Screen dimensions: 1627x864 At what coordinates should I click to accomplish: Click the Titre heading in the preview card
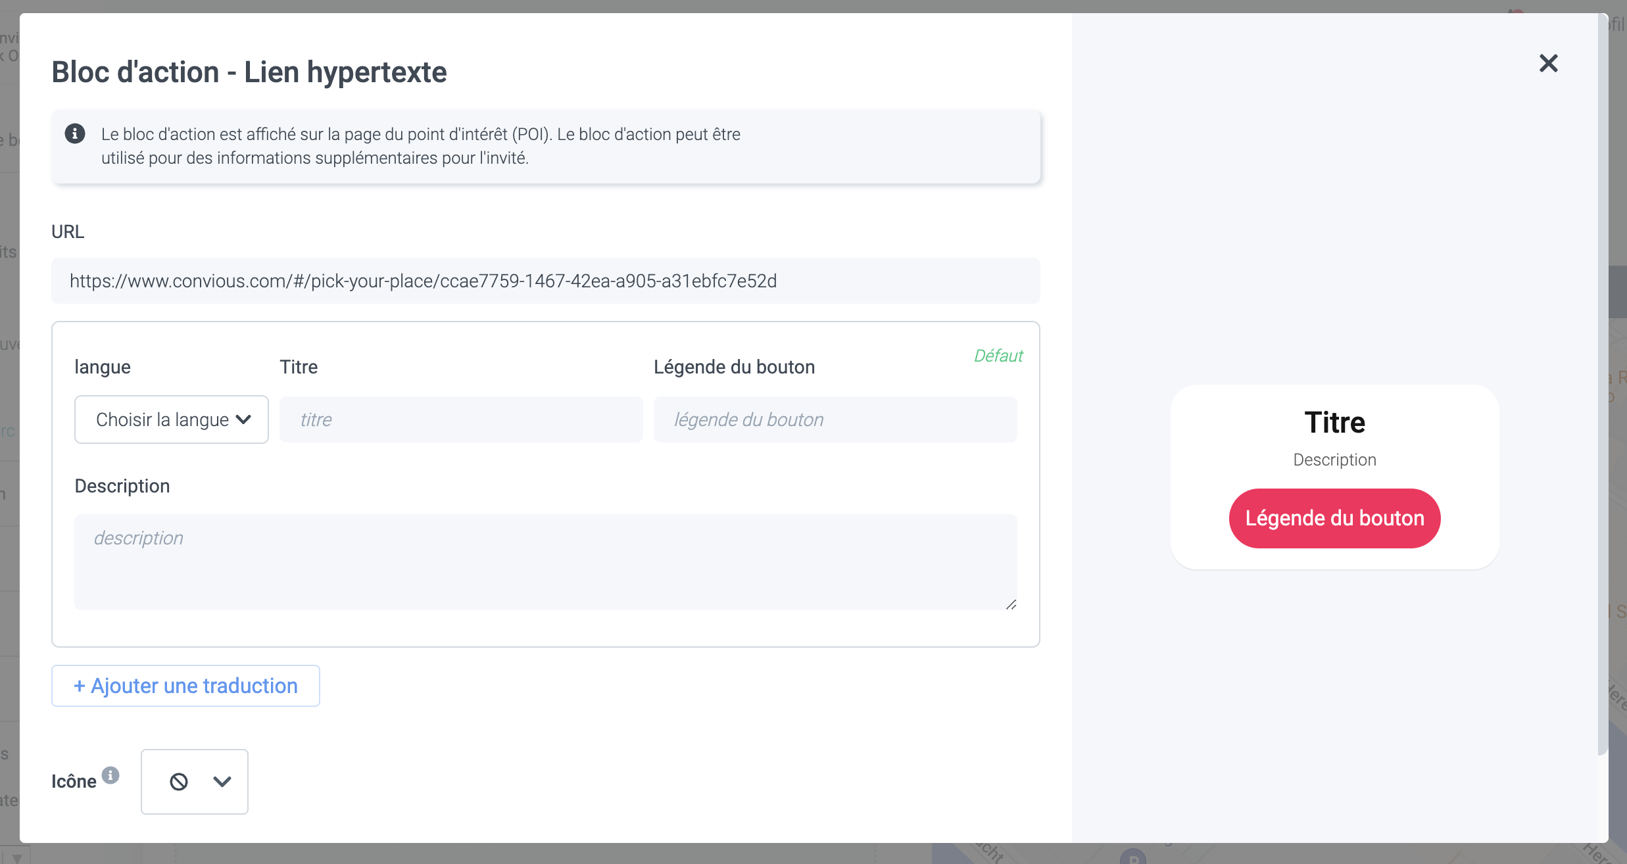(x=1334, y=422)
